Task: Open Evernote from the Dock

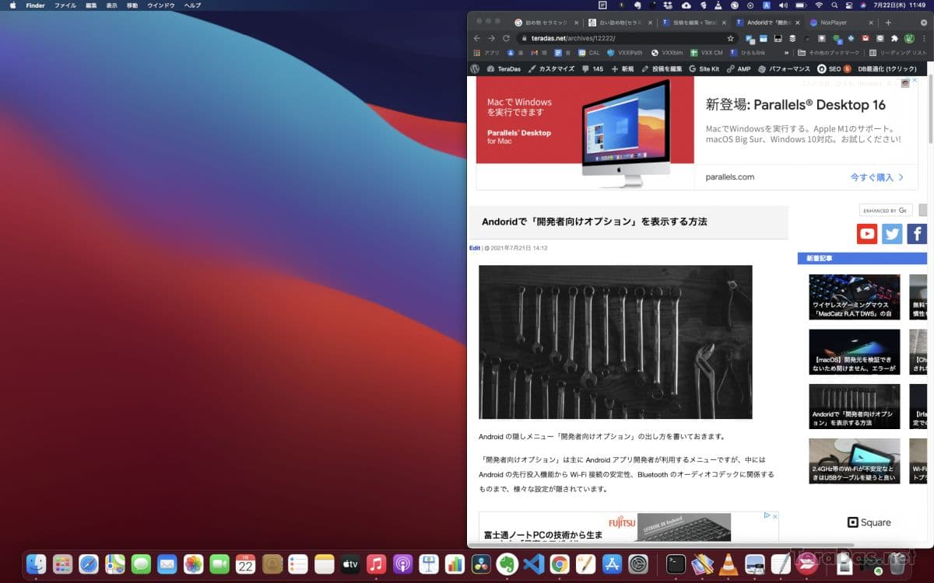Action: point(507,564)
